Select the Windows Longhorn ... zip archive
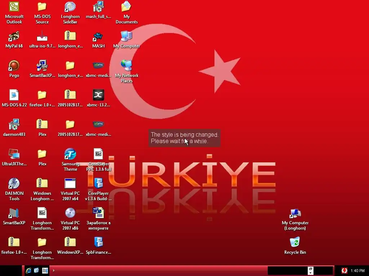Image resolution: width=369 pixels, height=276 pixels. [x=42, y=184]
